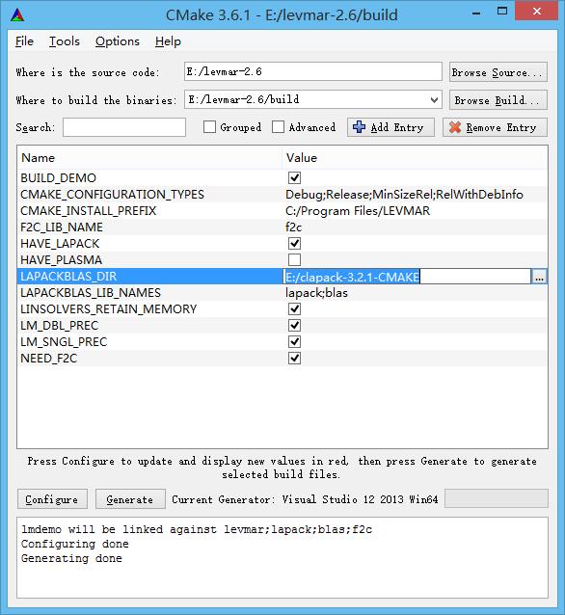This screenshot has width=565, height=615.
Task: Check the HAVE_PLASMA checkbox
Action: tap(294, 259)
